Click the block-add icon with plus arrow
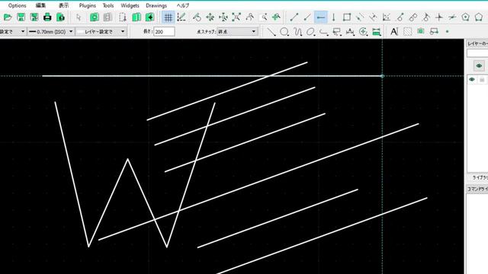This screenshot has width=488, height=274. coord(149,17)
